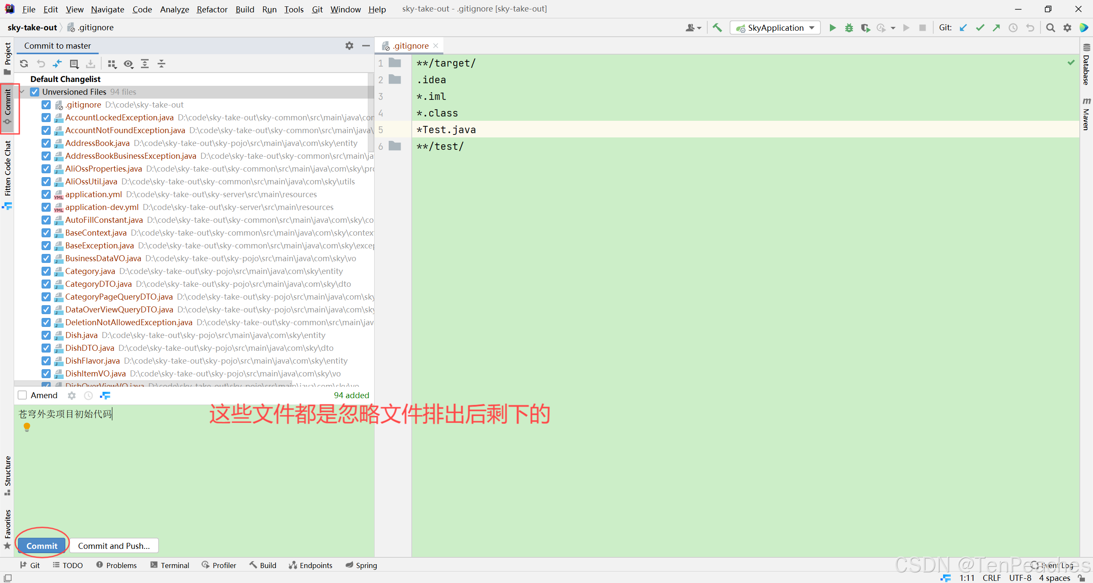
Task: Click the Group By icon in commit toolbar
Action: click(112, 64)
